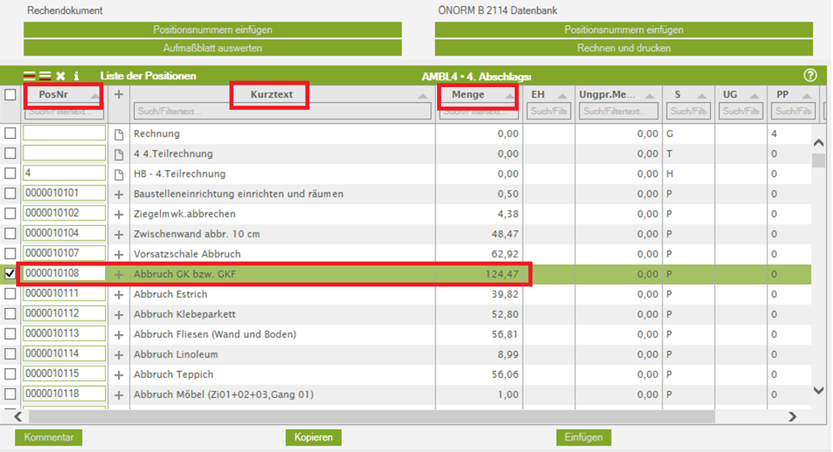Click the plus icon beside Ziegelmwk.abbrechen
Screen dimensions: 833x452
click(x=119, y=214)
